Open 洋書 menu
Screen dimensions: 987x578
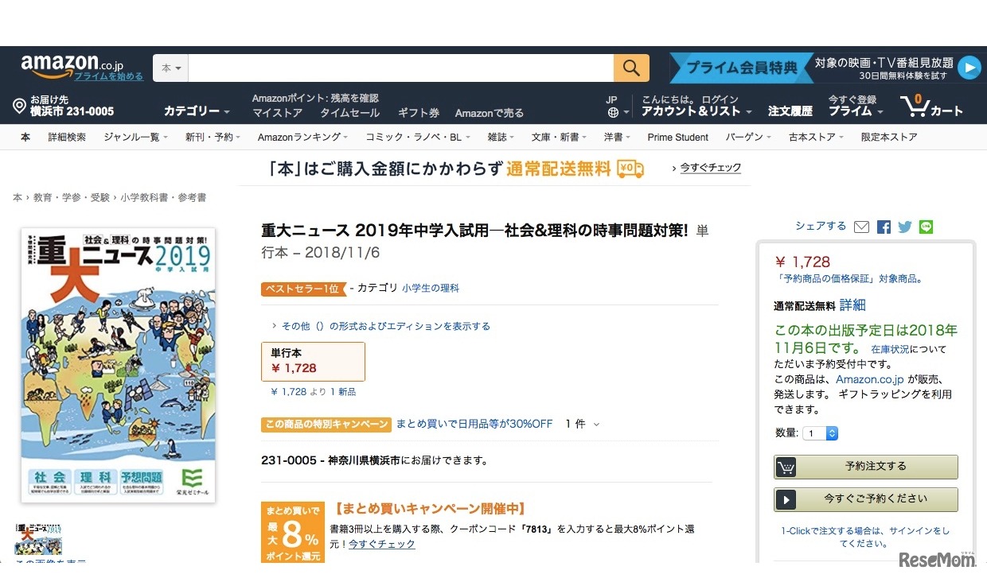[x=617, y=138]
